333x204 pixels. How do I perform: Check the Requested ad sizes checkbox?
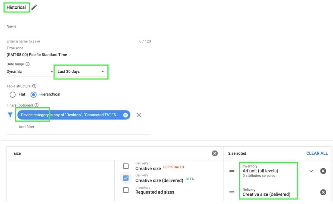(x=126, y=190)
